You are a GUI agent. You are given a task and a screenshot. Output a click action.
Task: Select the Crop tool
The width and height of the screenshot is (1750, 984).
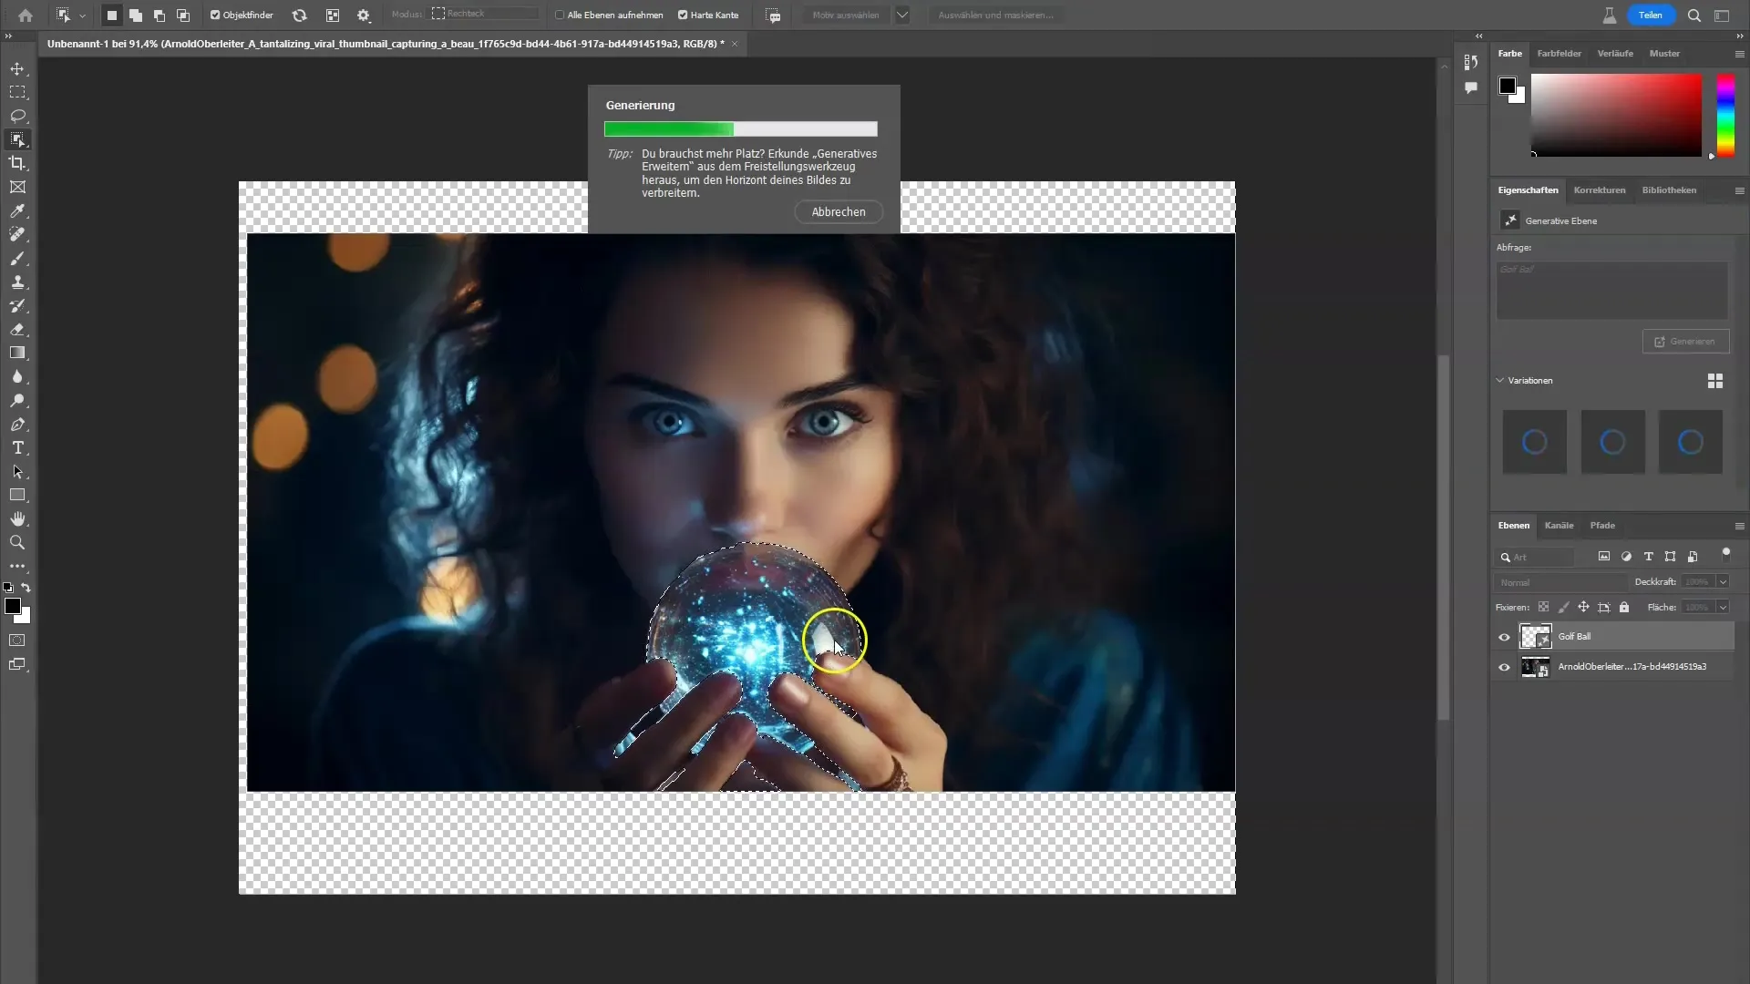coord(17,163)
